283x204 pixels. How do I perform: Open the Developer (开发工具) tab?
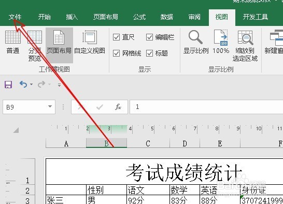(x=255, y=17)
